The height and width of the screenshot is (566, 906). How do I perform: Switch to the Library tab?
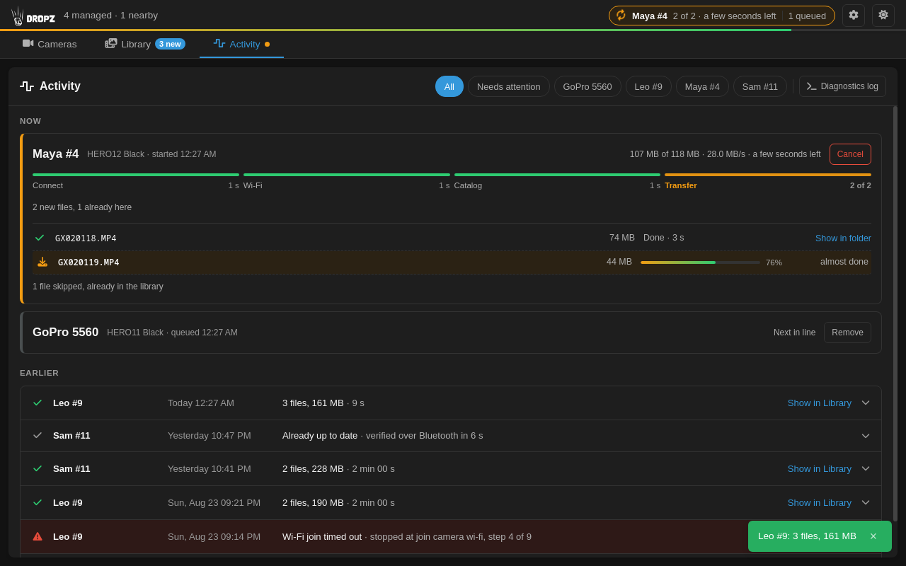click(x=145, y=44)
